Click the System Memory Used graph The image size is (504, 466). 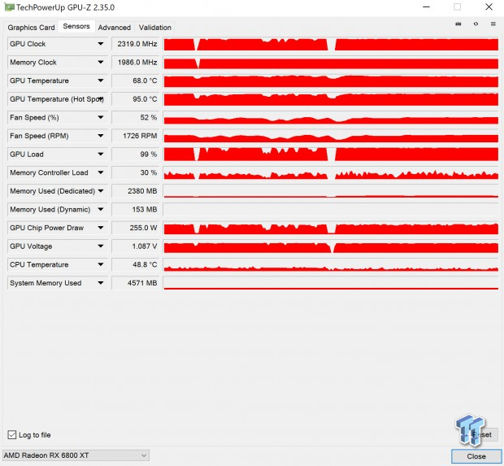pos(331,283)
